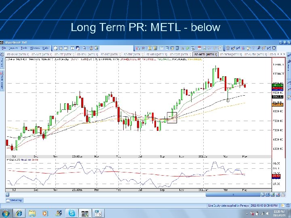Click the chart scrollbar left arrow
This screenshot has width=291, height=218.
tap(7, 195)
